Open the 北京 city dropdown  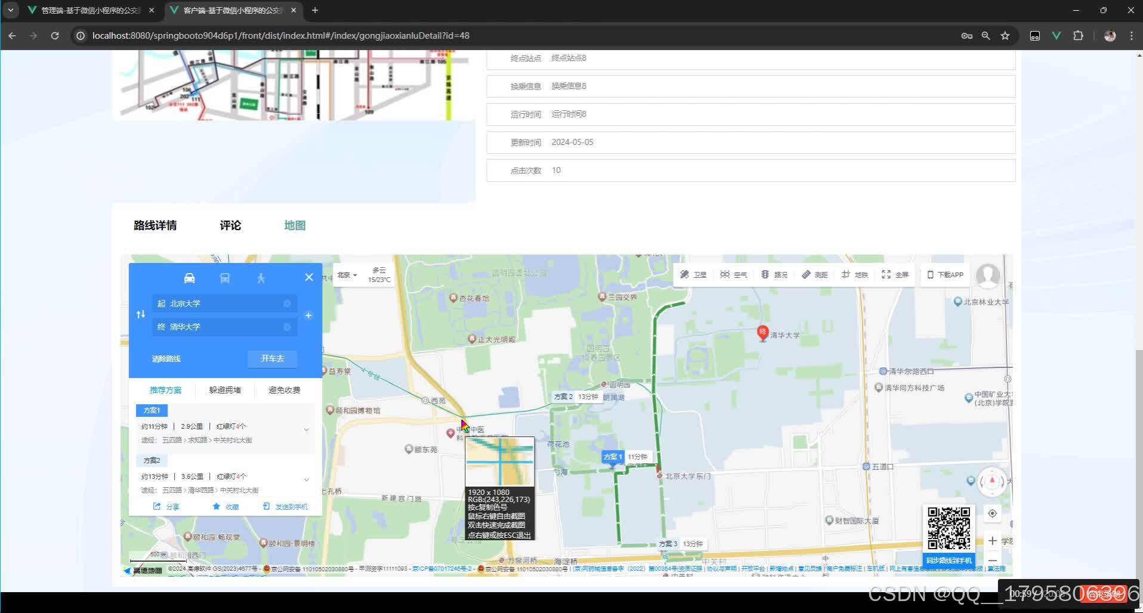tap(347, 275)
